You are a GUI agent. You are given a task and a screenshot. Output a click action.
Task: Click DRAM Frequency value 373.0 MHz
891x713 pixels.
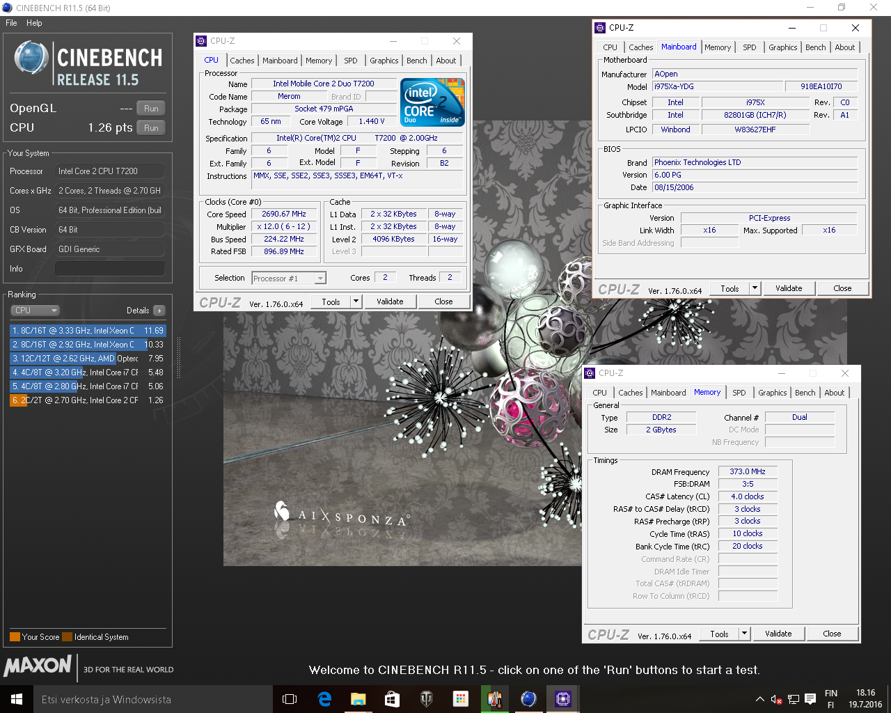(x=748, y=472)
